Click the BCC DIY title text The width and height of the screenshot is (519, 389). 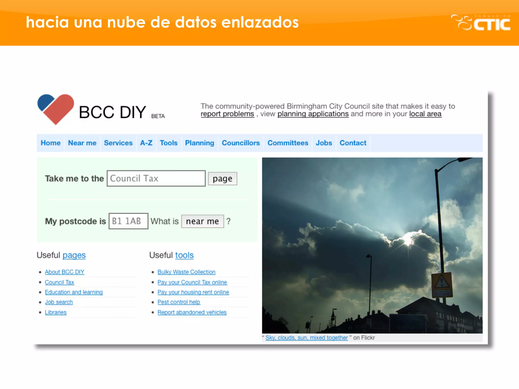click(113, 112)
